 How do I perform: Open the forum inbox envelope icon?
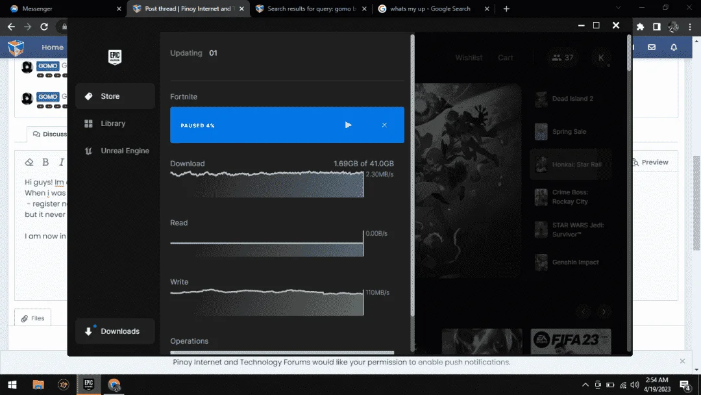coord(652,47)
